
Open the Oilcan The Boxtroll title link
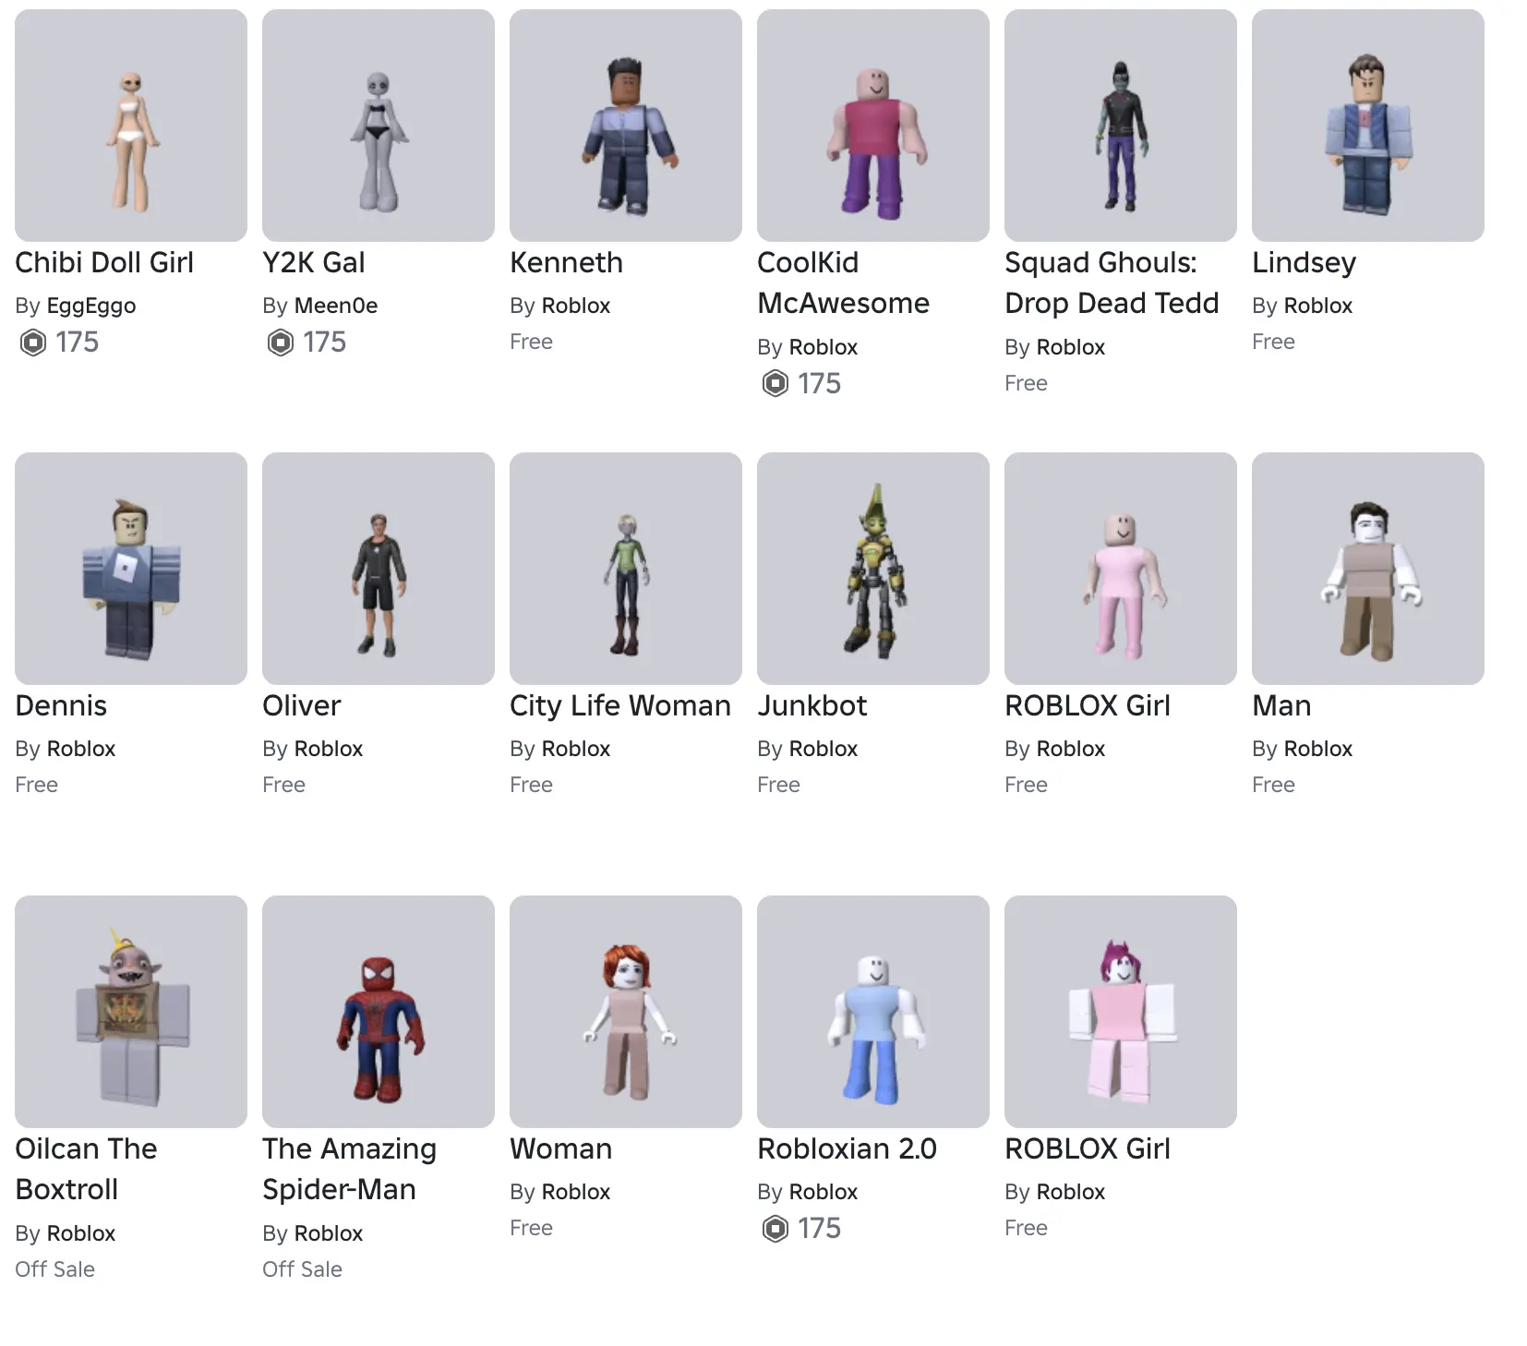pyautogui.click(x=86, y=1170)
